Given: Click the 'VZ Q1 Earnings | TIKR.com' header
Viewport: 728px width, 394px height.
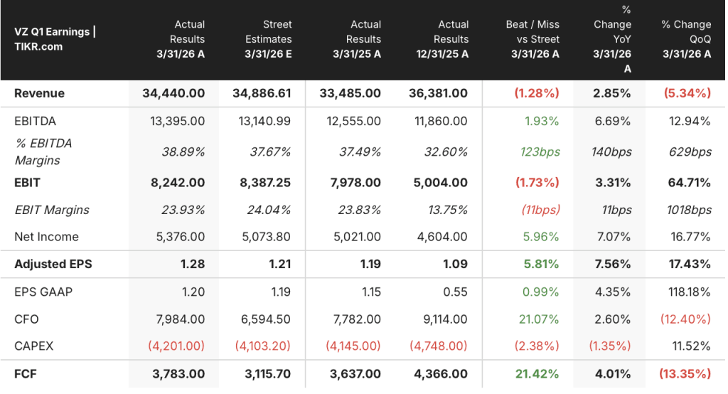Looking at the screenshot, I should point(55,39).
